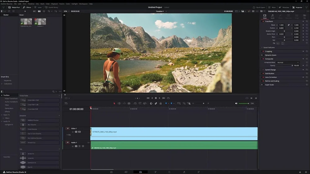The image size is (310, 174).
Task: Toggle the Lens Correction enable switch
Action: point(263,77)
